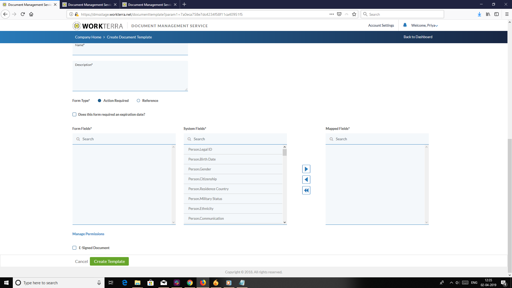Select the Action Required radio button
Image resolution: width=512 pixels, height=288 pixels.
(x=99, y=101)
